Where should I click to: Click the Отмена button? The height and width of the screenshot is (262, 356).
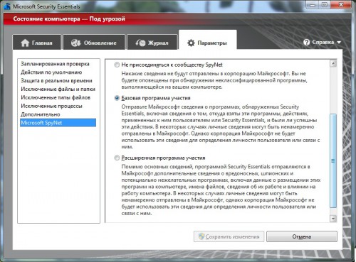(x=302, y=236)
